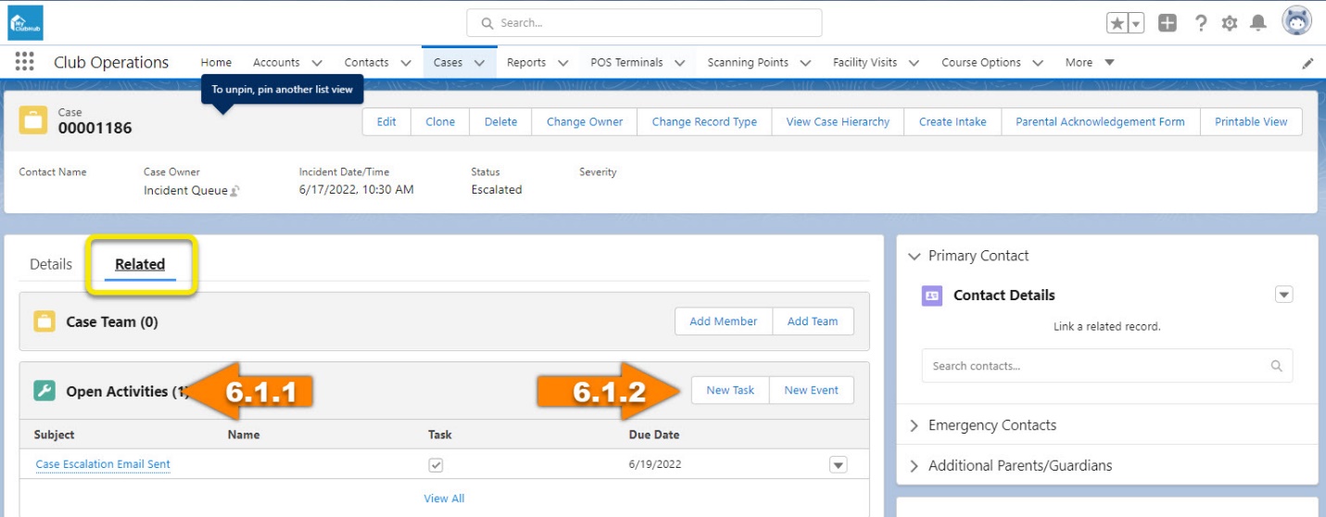
Task: Open the Help question mark icon
Action: [1201, 23]
